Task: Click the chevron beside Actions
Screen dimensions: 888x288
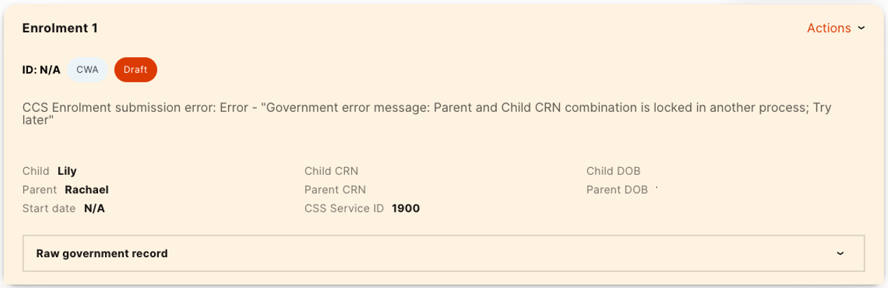Action: (861, 28)
